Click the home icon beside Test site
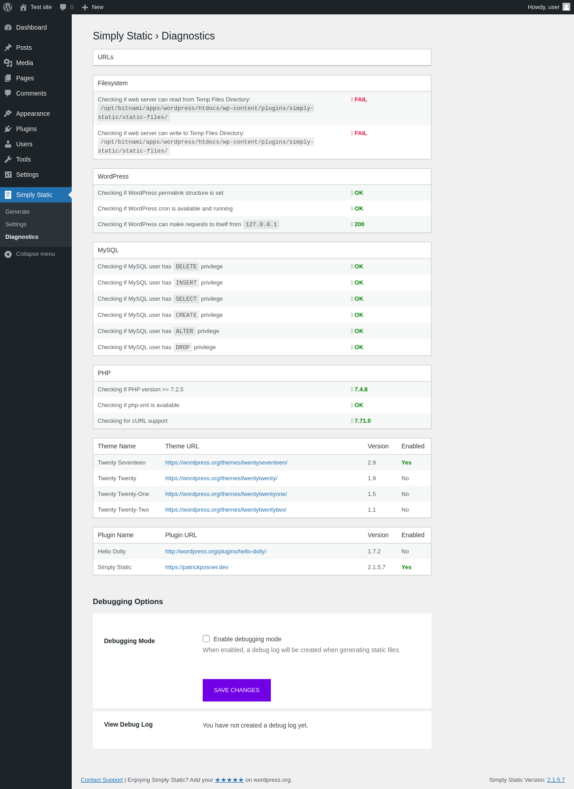 [x=23, y=7]
